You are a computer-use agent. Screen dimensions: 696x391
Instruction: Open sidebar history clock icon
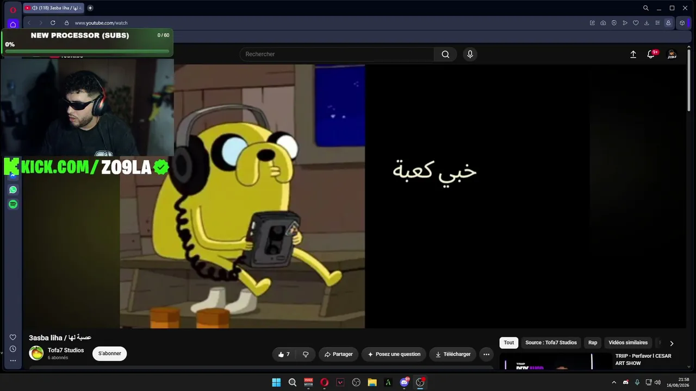coord(13,349)
